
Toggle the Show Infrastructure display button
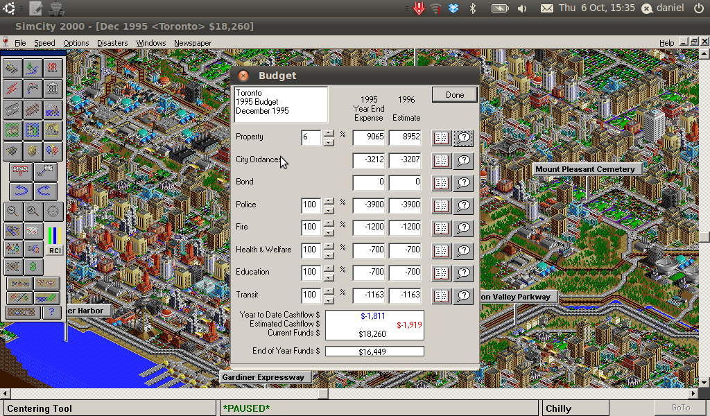pos(19,298)
